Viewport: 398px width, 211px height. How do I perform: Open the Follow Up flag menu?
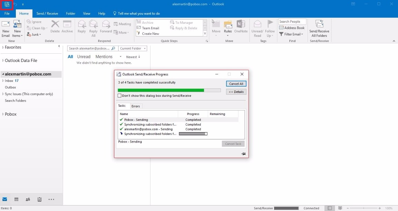(270, 29)
